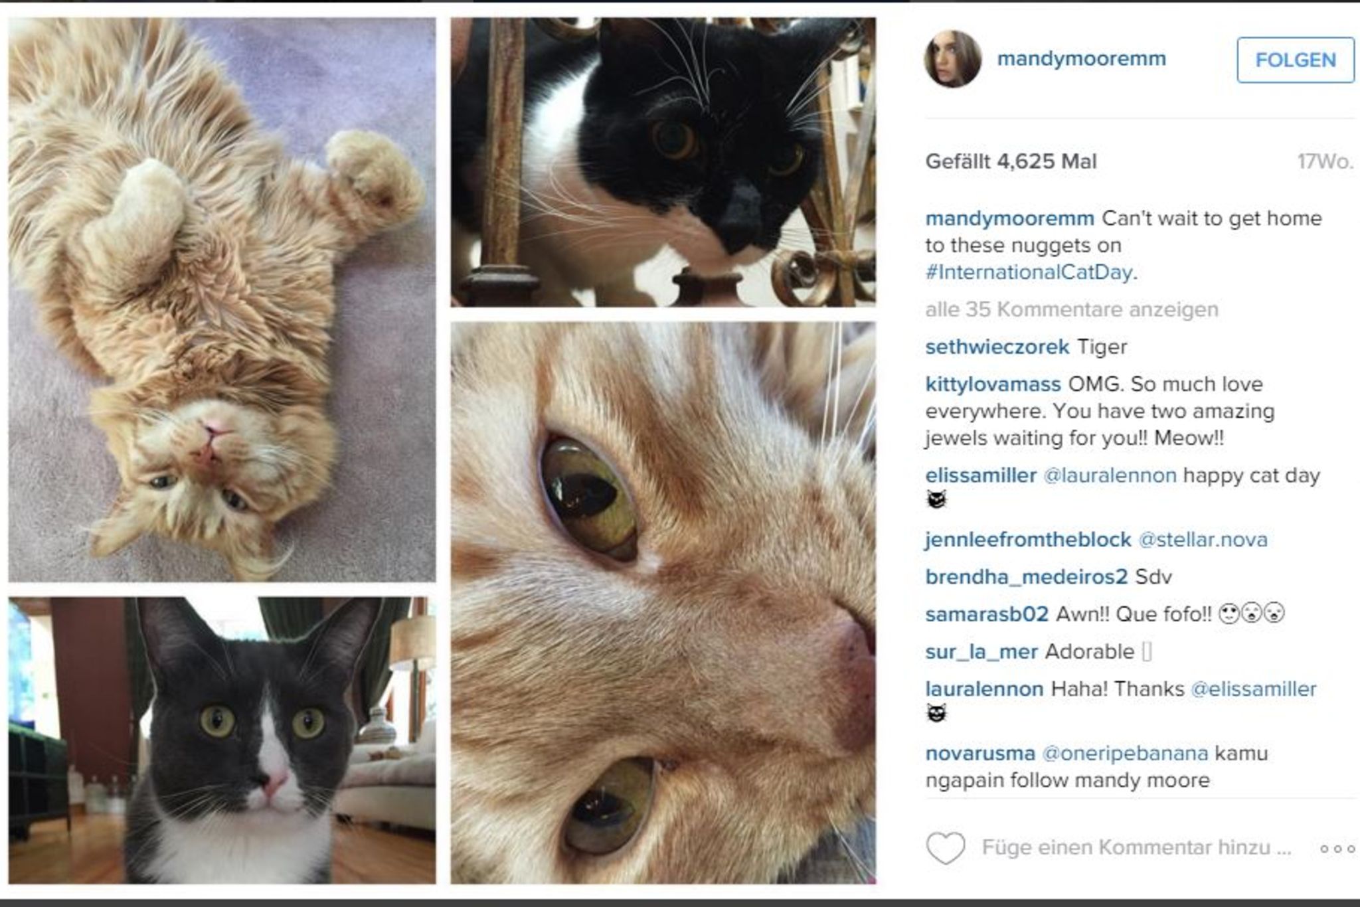Open the @stellar.nova mention
Viewport: 1360px width, 907px height.
(x=1203, y=540)
